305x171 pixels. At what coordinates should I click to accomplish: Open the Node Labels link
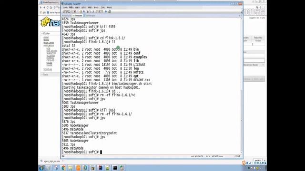click(49, 42)
